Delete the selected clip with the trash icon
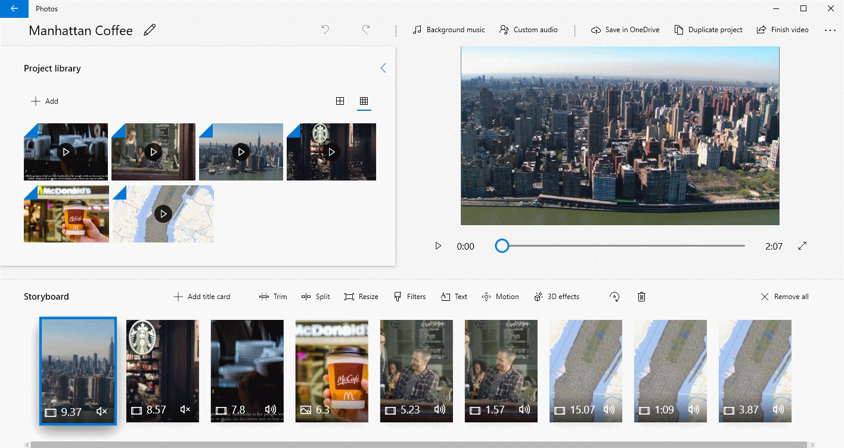The image size is (844, 448). [641, 296]
